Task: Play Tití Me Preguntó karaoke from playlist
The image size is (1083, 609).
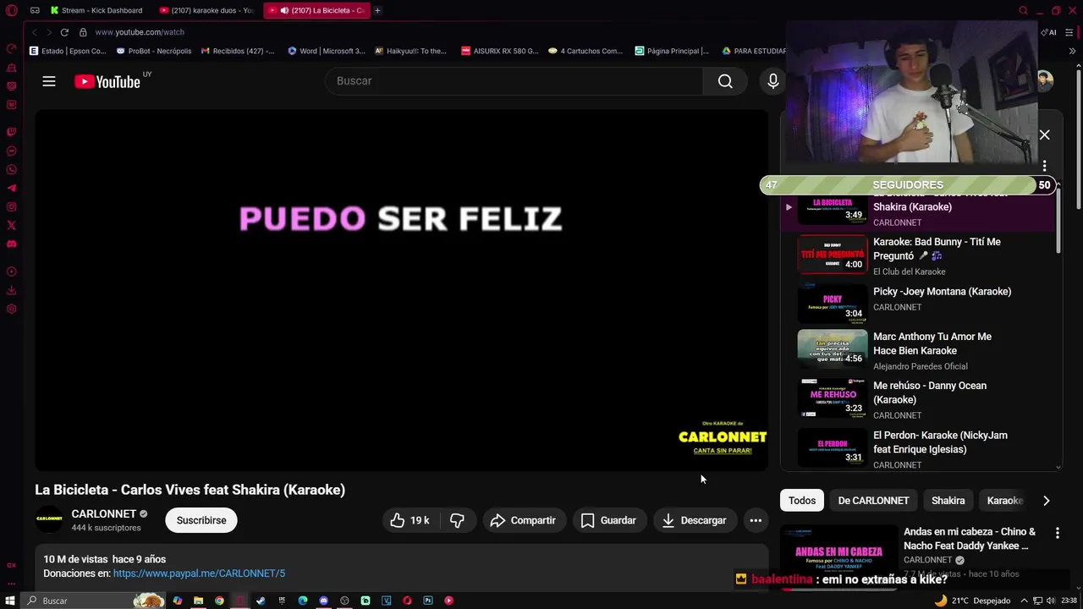Action: click(x=920, y=255)
